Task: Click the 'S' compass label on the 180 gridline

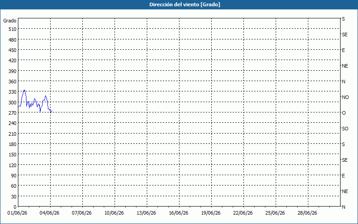Action: point(343,144)
